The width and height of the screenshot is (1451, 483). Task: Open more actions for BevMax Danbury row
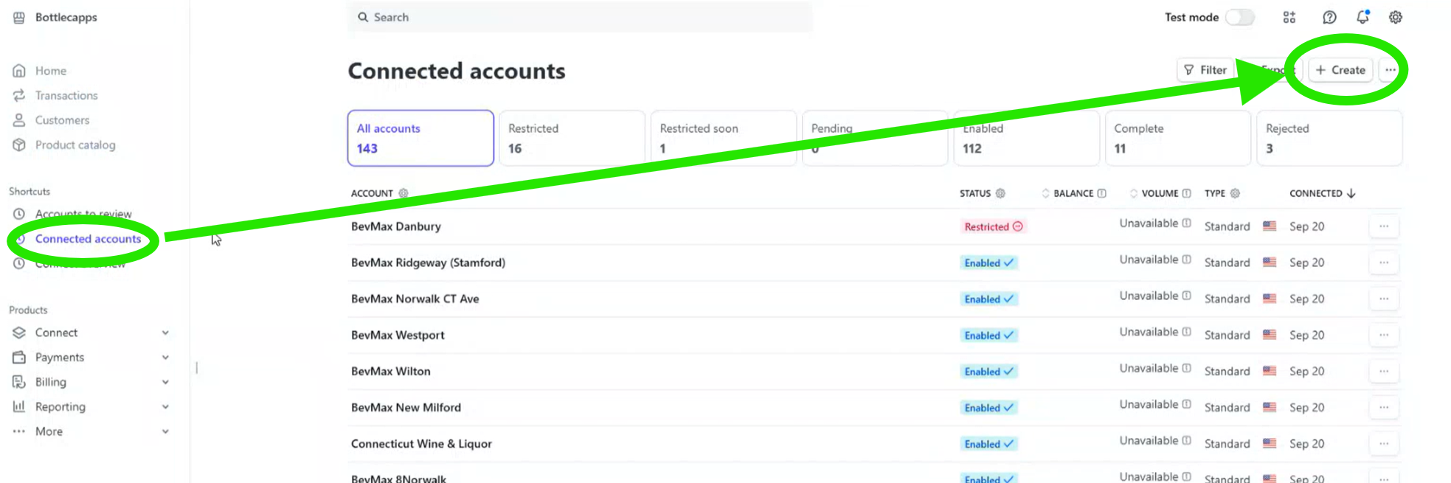pos(1384,226)
